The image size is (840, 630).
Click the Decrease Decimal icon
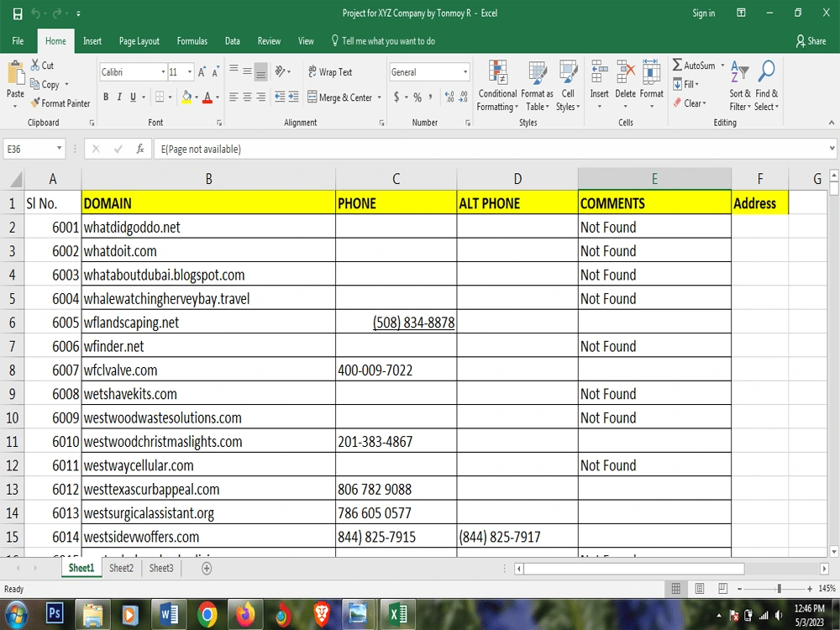click(x=464, y=97)
